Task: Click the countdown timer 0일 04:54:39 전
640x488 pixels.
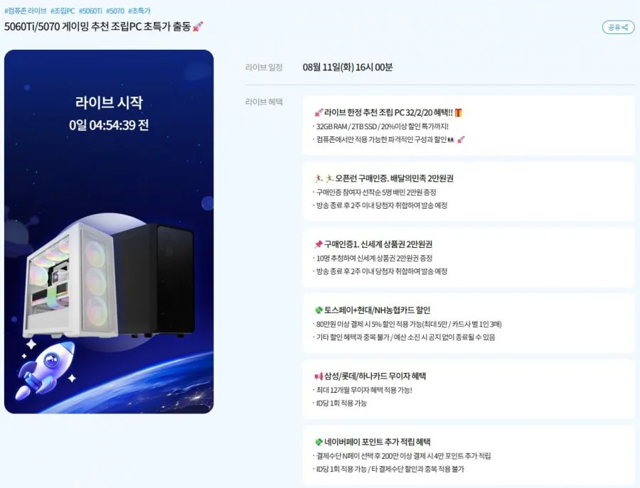Action: 109,125
